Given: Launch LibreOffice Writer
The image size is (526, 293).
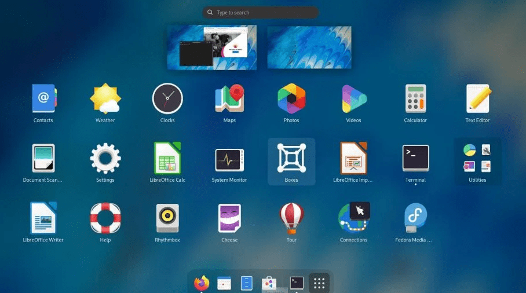Looking at the screenshot, I should pyautogui.click(x=43, y=222).
